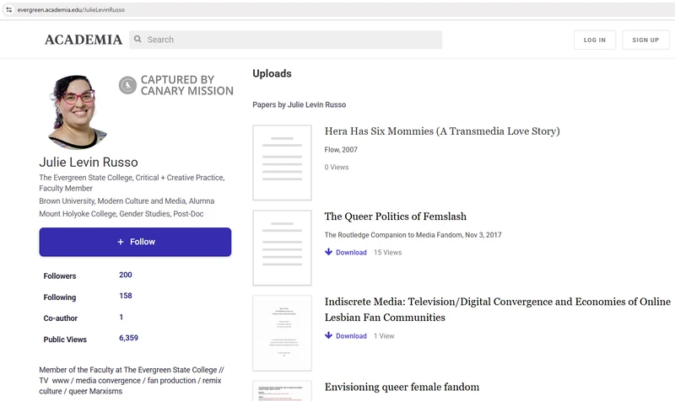
Task: Open thumbnail of Hera Has Six Mommies paper
Action: (x=282, y=163)
